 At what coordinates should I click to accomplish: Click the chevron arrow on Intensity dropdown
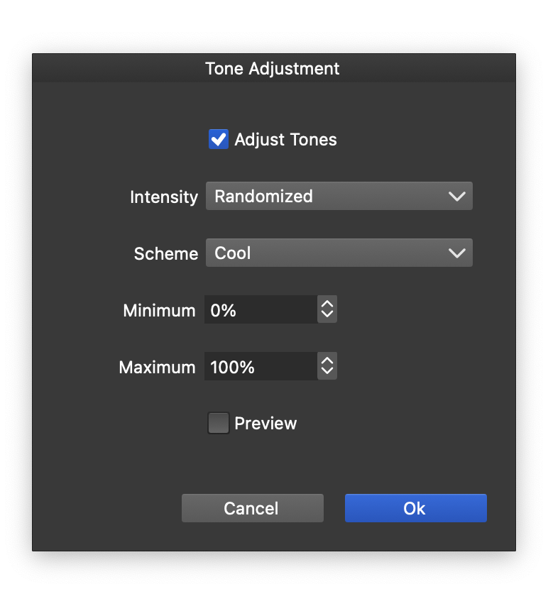click(457, 197)
